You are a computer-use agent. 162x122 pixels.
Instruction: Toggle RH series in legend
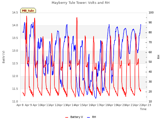92,117
